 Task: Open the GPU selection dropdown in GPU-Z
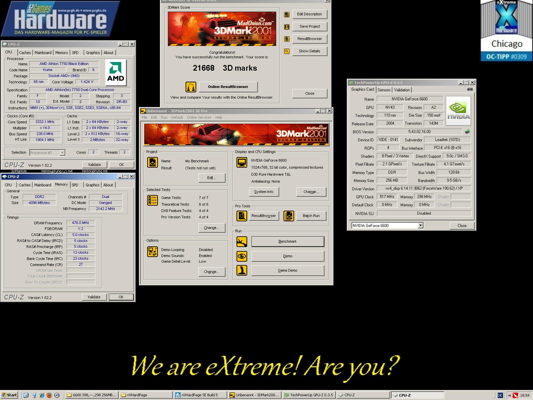point(420,226)
